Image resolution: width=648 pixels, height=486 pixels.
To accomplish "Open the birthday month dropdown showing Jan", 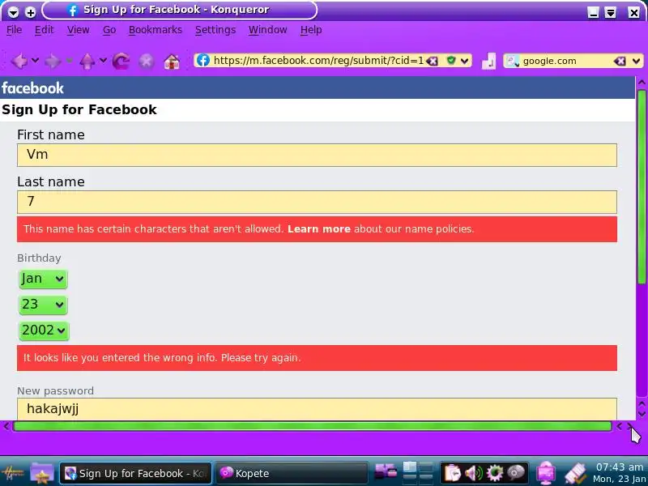I will [43, 279].
